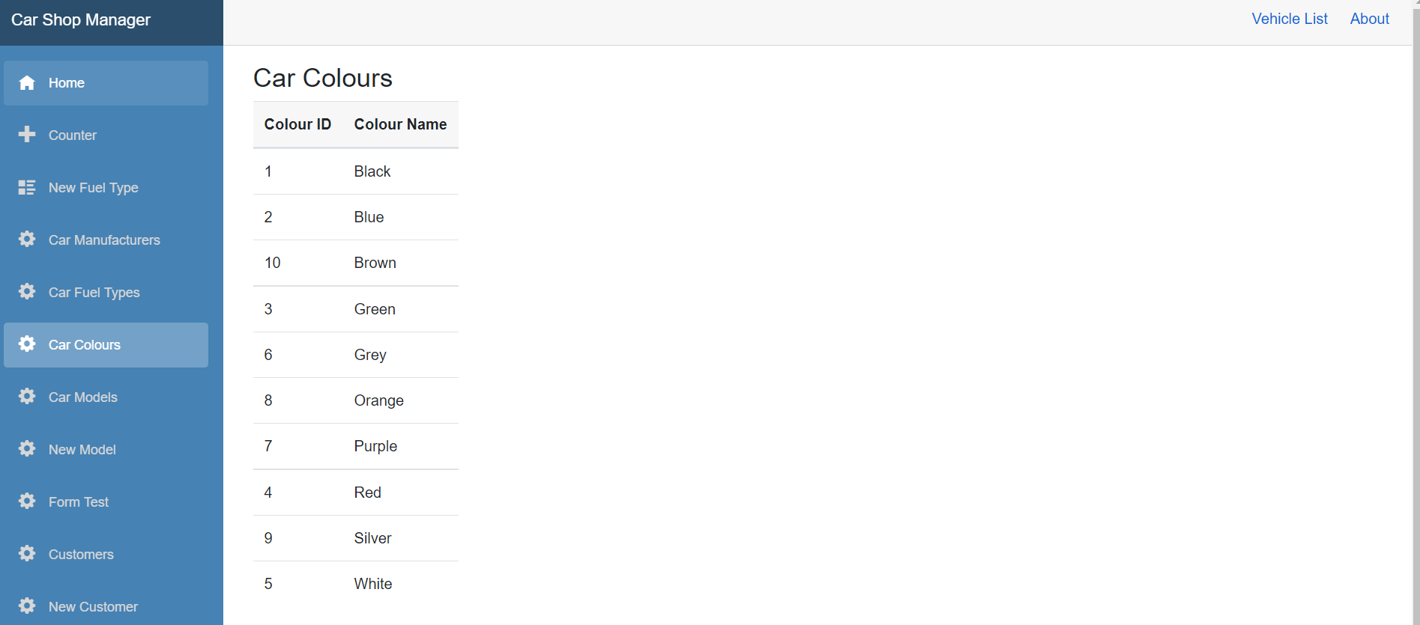The height and width of the screenshot is (625, 1420).
Task: Click the New Fuel Type list icon
Action: point(27,187)
